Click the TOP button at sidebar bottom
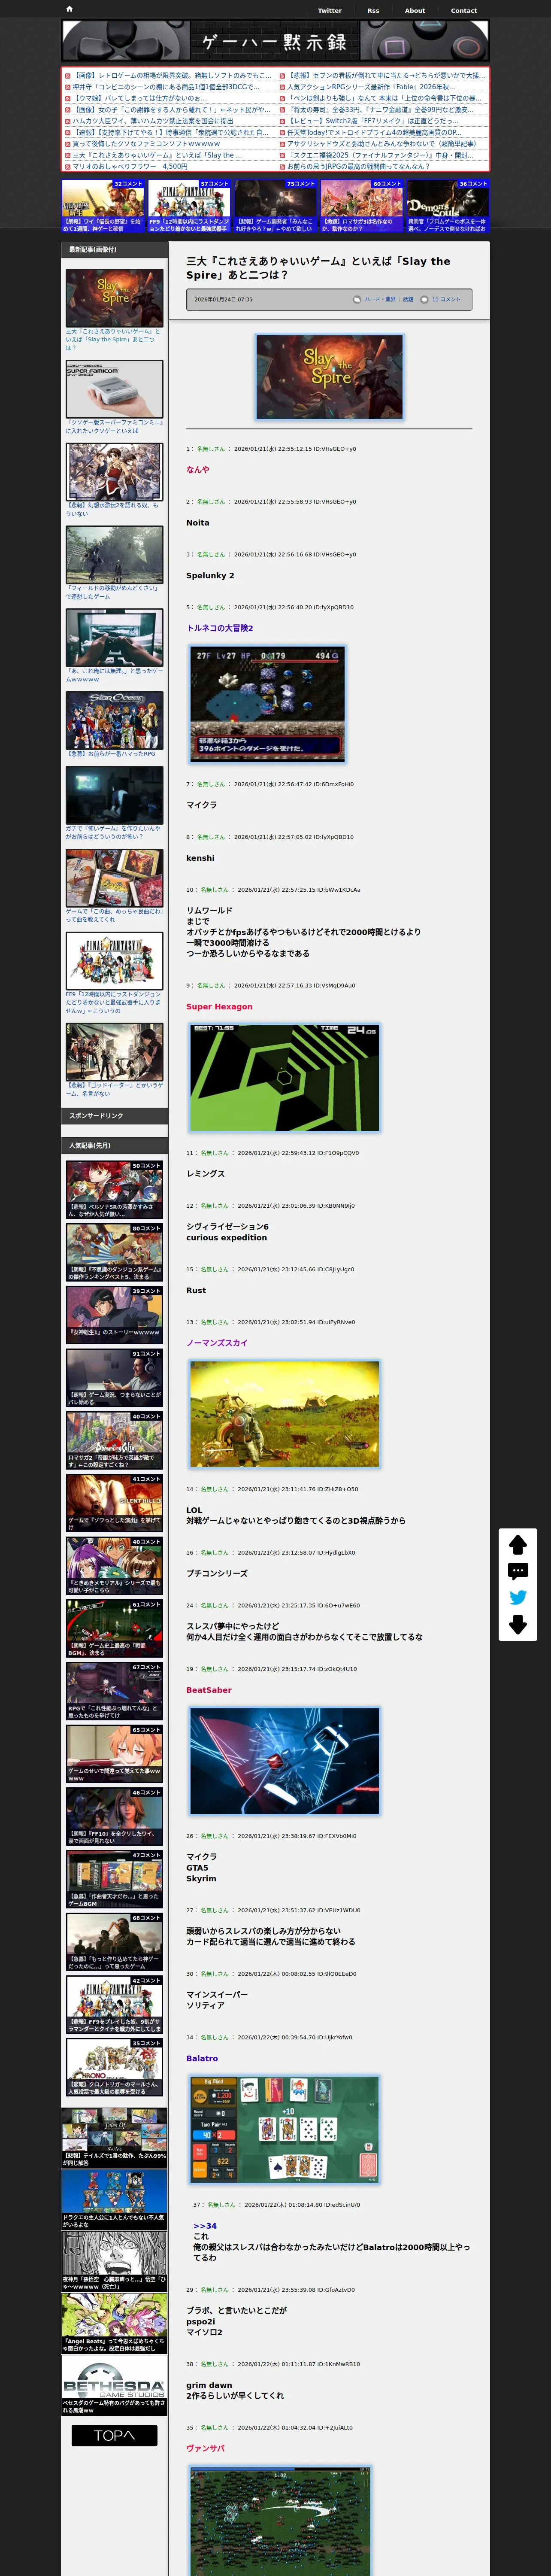The width and height of the screenshot is (551, 2576). [x=114, y=2435]
